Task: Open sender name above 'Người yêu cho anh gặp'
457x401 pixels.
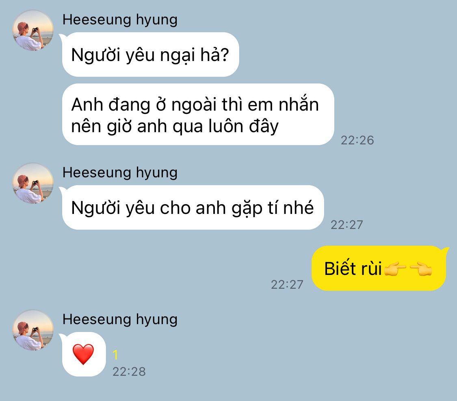Action: click(120, 172)
